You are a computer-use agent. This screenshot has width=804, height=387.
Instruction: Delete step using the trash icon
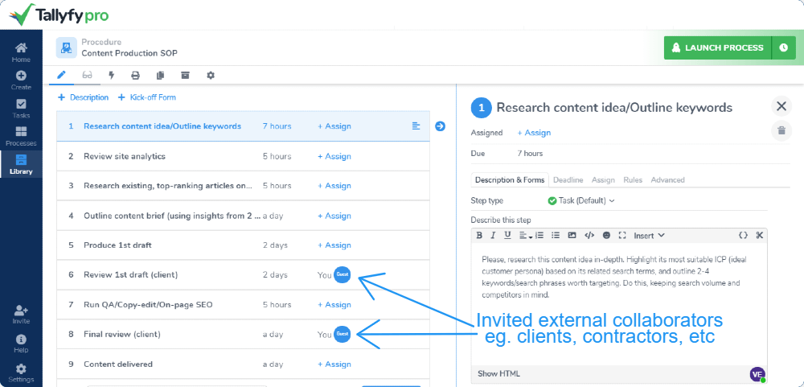(781, 130)
